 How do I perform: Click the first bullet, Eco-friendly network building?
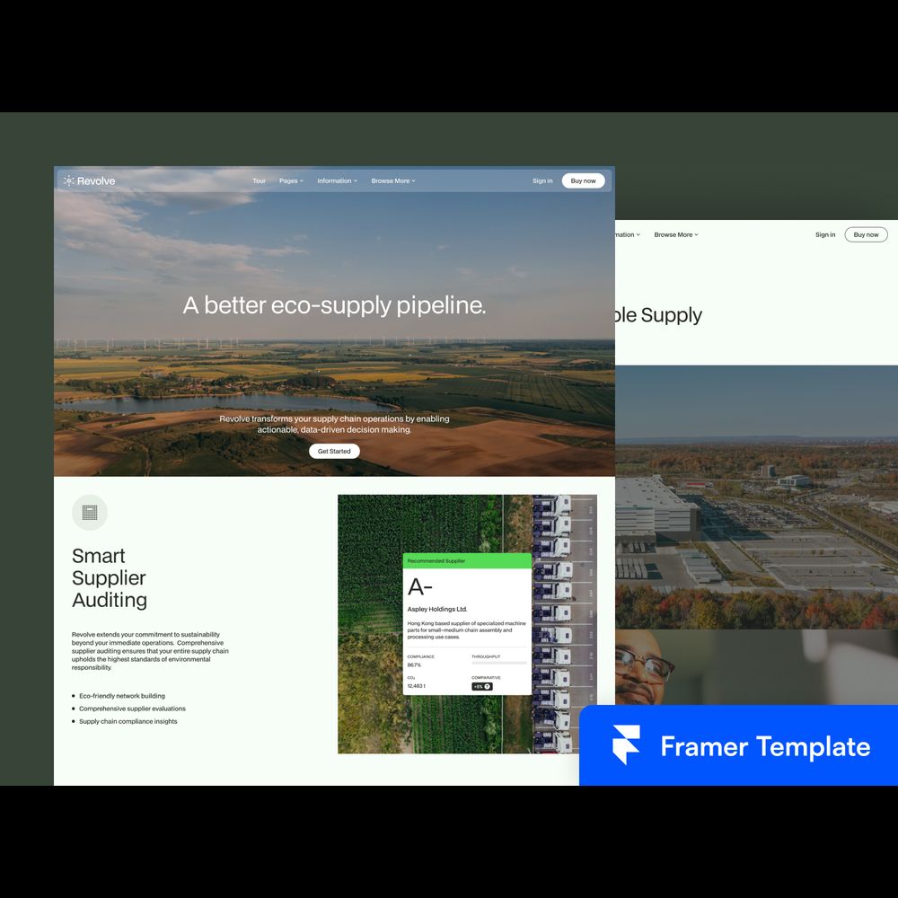click(x=121, y=696)
